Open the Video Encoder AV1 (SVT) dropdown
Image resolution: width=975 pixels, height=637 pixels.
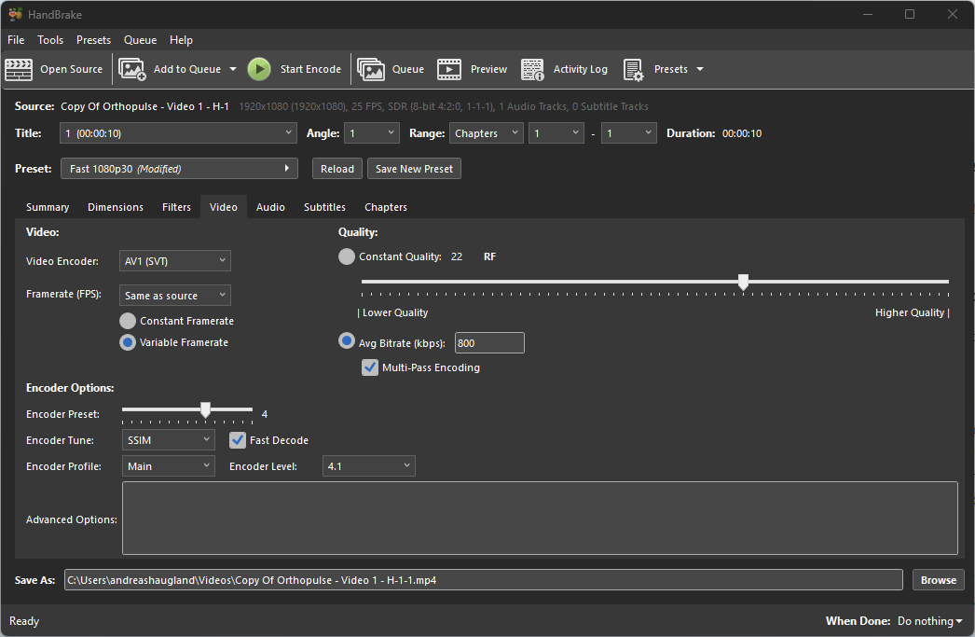click(174, 260)
